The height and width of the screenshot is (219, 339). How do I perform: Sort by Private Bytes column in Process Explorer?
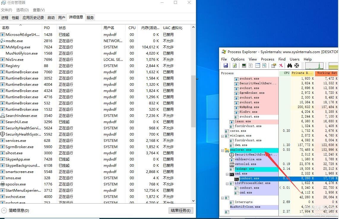pos(302,73)
